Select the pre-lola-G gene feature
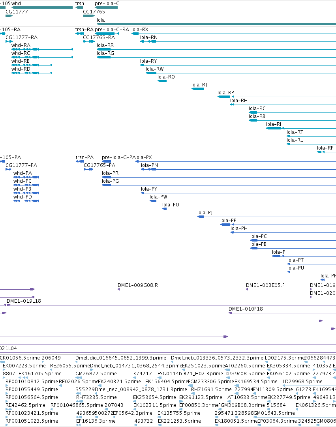The height and width of the screenshot is (427, 336). 106,7
